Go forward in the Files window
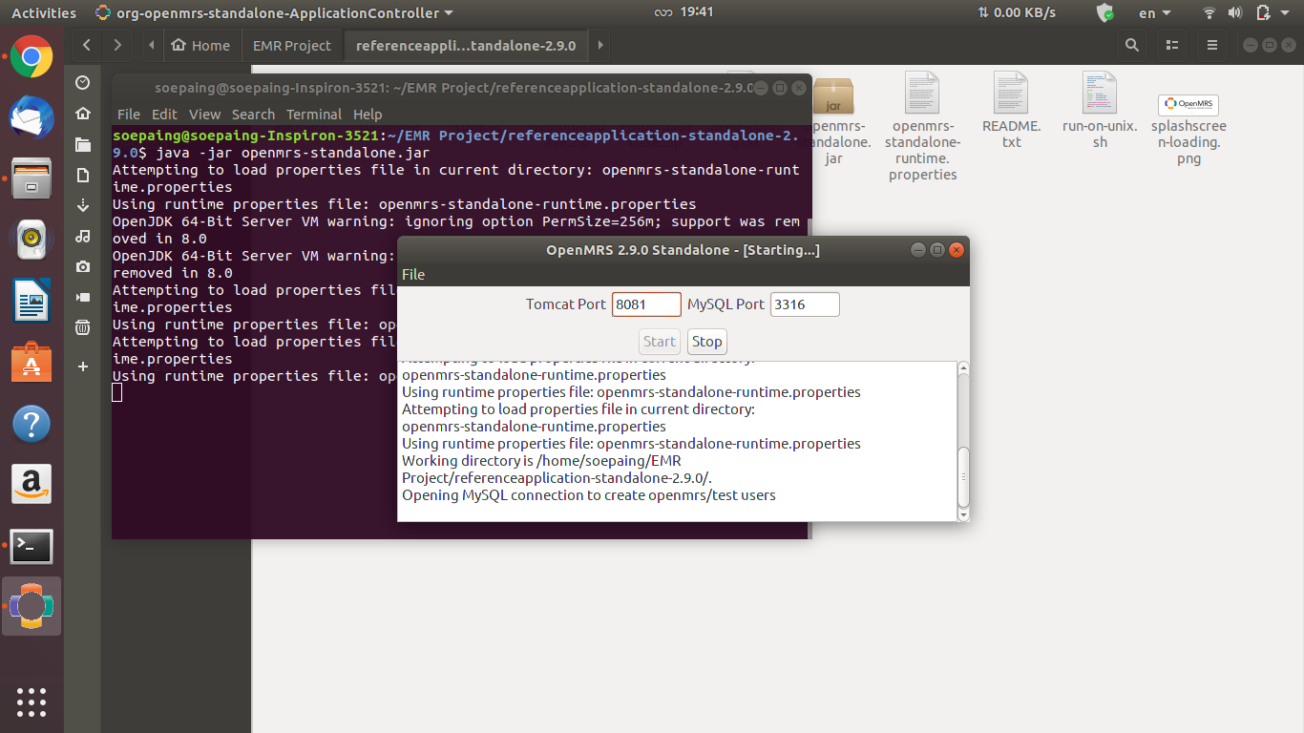Screen dimensions: 1304x733 tap(117, 45)
